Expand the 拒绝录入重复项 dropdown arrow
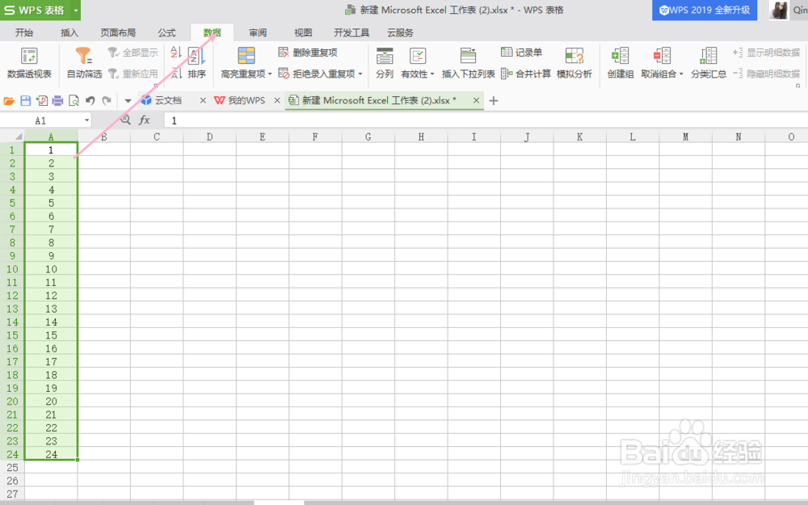 tap(360, 74)
